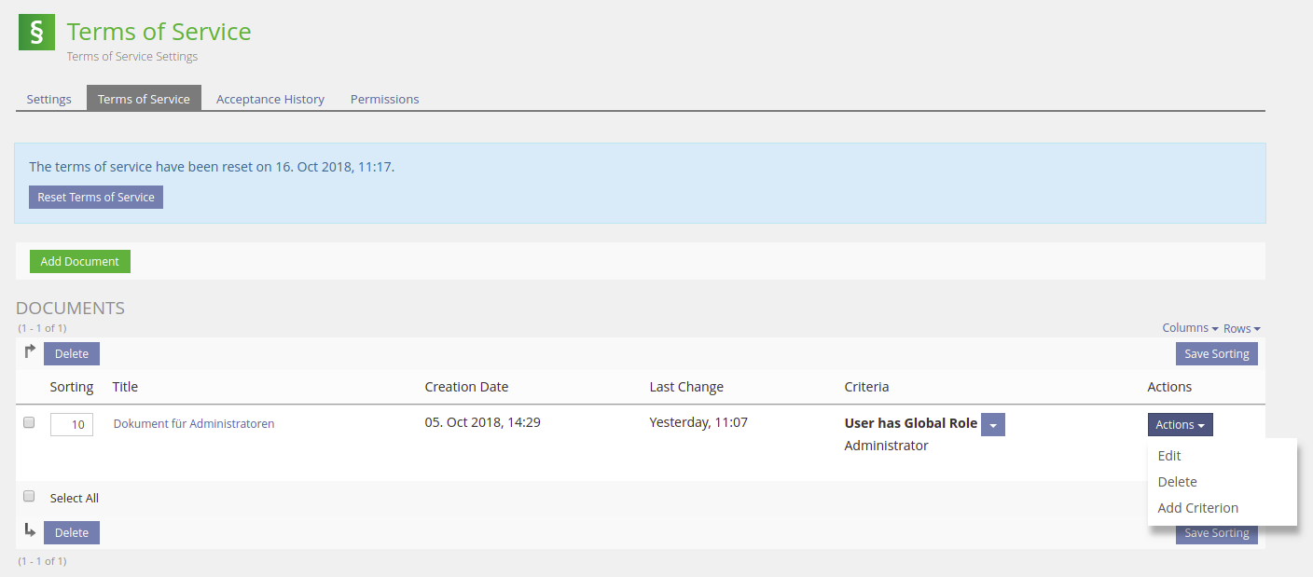1313x577 pixels.
Task: Open the Columns dropdown
Action: [x=1190, y=328]
